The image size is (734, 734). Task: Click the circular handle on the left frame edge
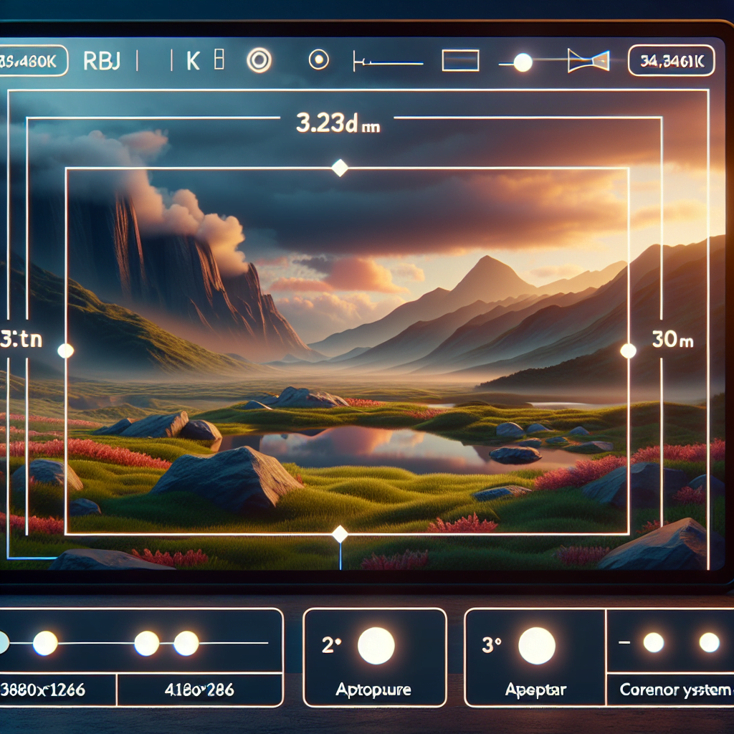[67, 351]
